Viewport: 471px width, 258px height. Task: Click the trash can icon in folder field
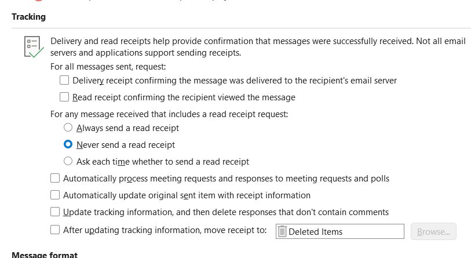click(282, 231)
